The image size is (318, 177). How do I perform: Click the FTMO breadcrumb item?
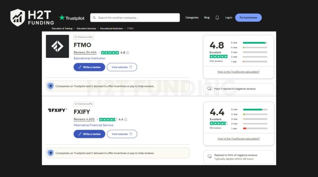(x=130, y=28)
